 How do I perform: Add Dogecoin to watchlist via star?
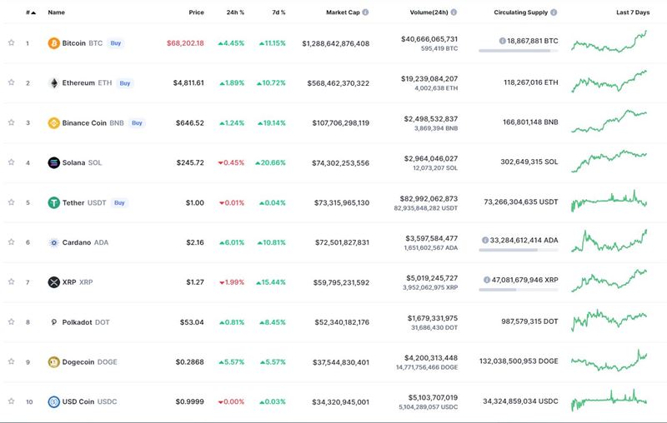tap(12, 361)
